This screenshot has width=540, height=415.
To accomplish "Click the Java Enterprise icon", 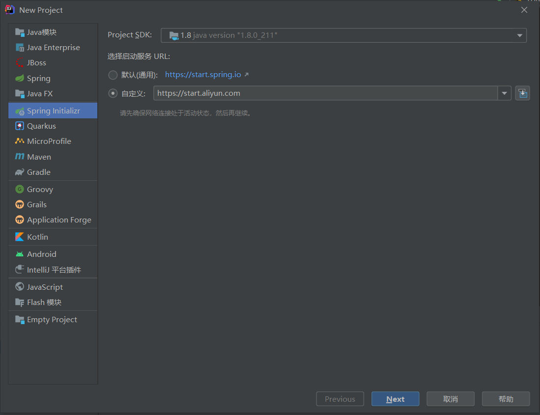I will 20,48.
